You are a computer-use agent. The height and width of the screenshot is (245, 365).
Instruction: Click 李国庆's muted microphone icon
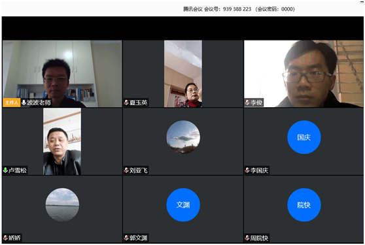click(247, 171)
